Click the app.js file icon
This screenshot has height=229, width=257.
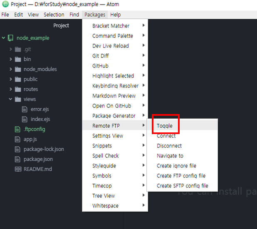(17, 139)
